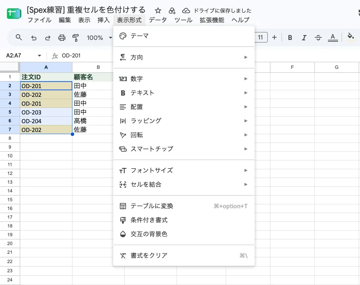Open the ツール menu
360x285 pixels.
click(184, 20)
